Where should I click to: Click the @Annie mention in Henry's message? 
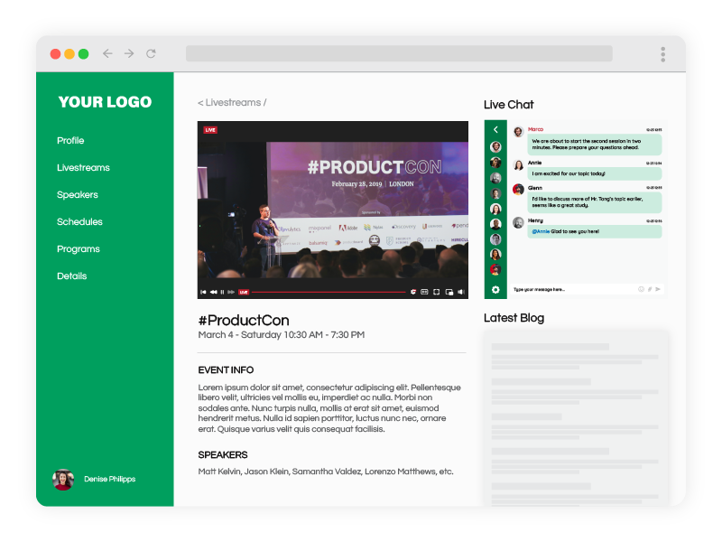[x=540, y=231]
